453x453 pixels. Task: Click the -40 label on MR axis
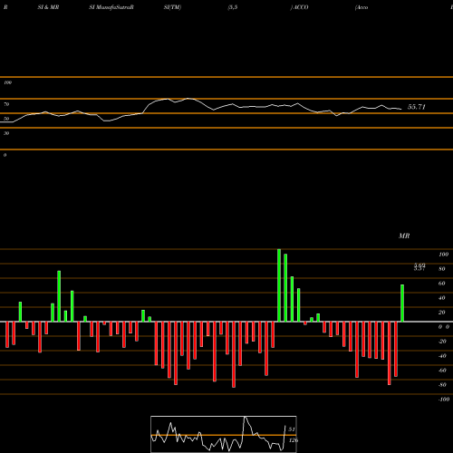pos(442,356)
